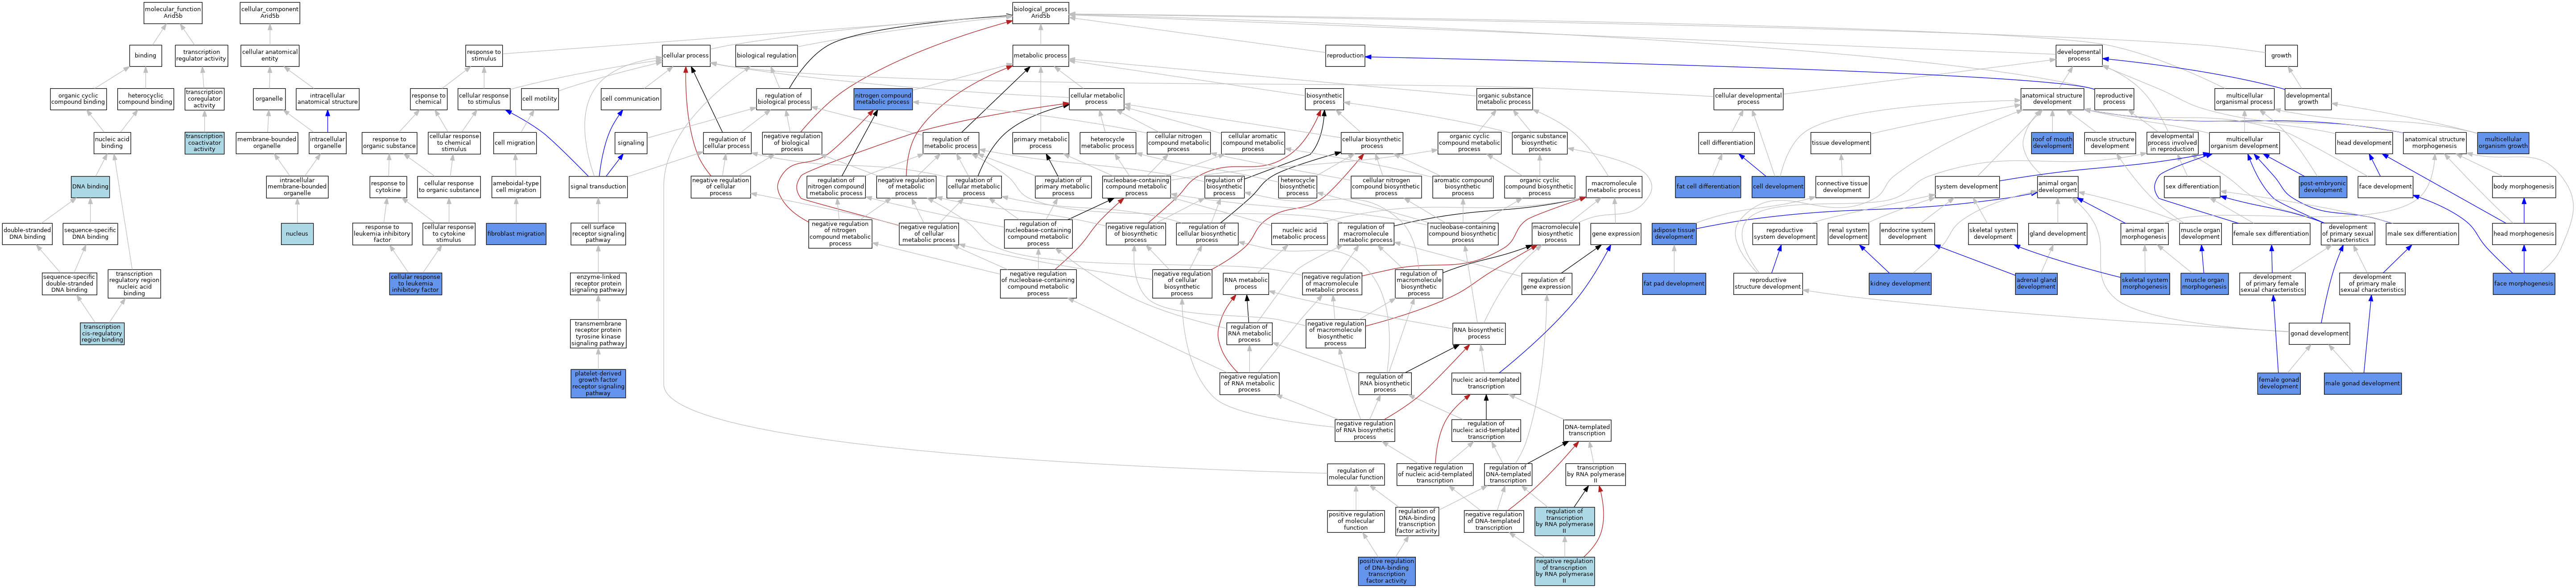This screenshot has height=588, width=2576.
Task: Select 'skeletal system morphogenesis' node
Action: (x=2144, y=283)
